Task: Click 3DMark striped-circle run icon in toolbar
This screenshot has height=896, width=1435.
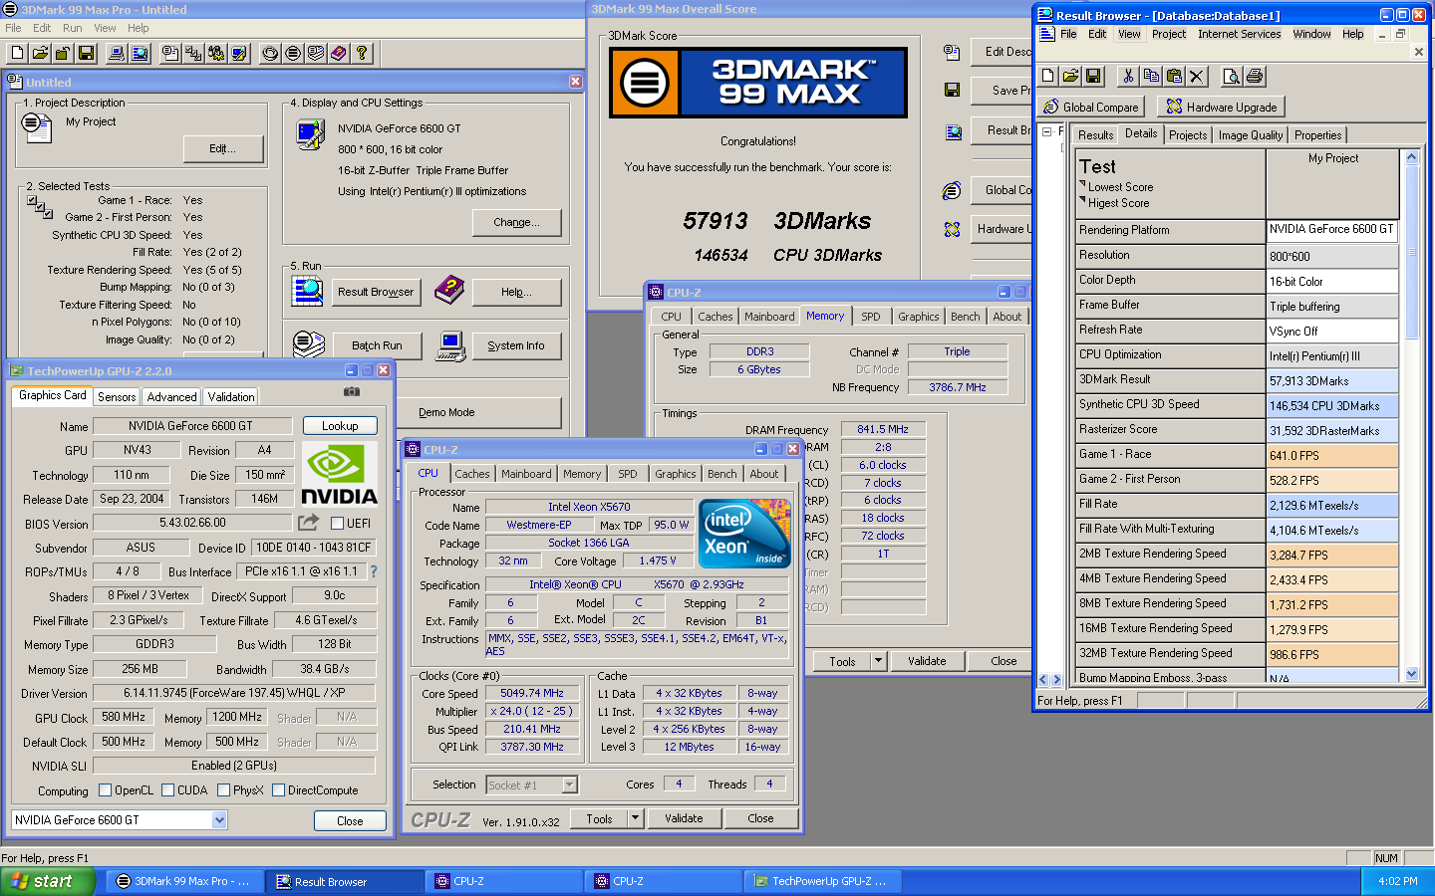Action: [x=293, y=53]
